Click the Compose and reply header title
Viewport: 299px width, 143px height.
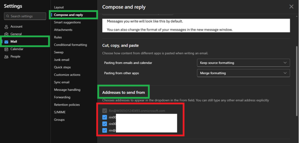124,7
